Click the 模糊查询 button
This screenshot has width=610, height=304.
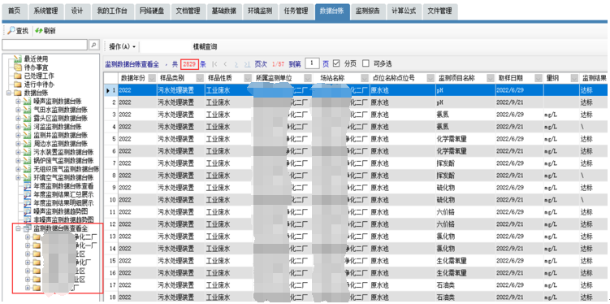click(x=205, y=46)
